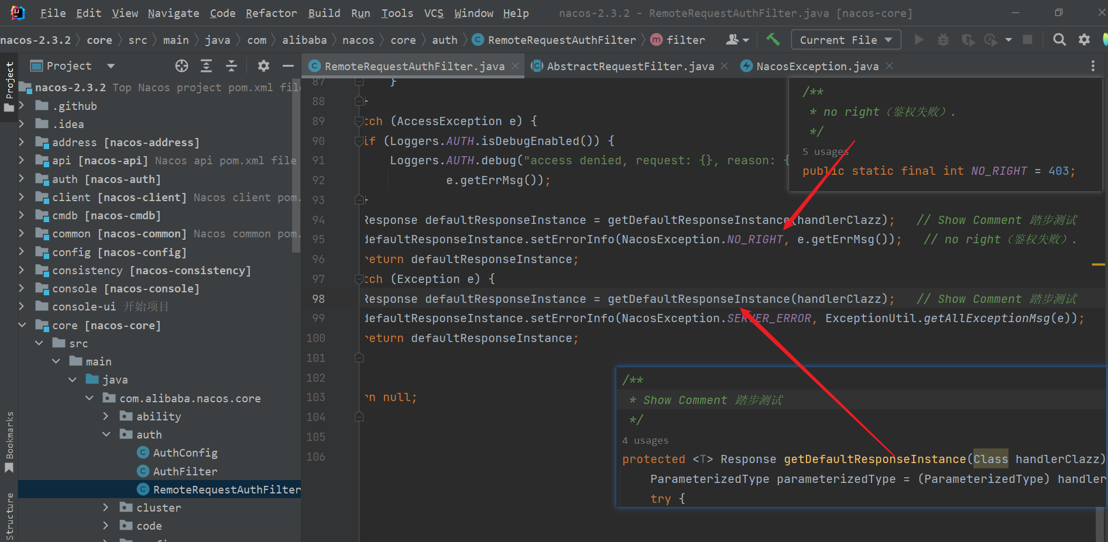
Task: Toggle code folding marker at line 97
Action: pos(359,279)
